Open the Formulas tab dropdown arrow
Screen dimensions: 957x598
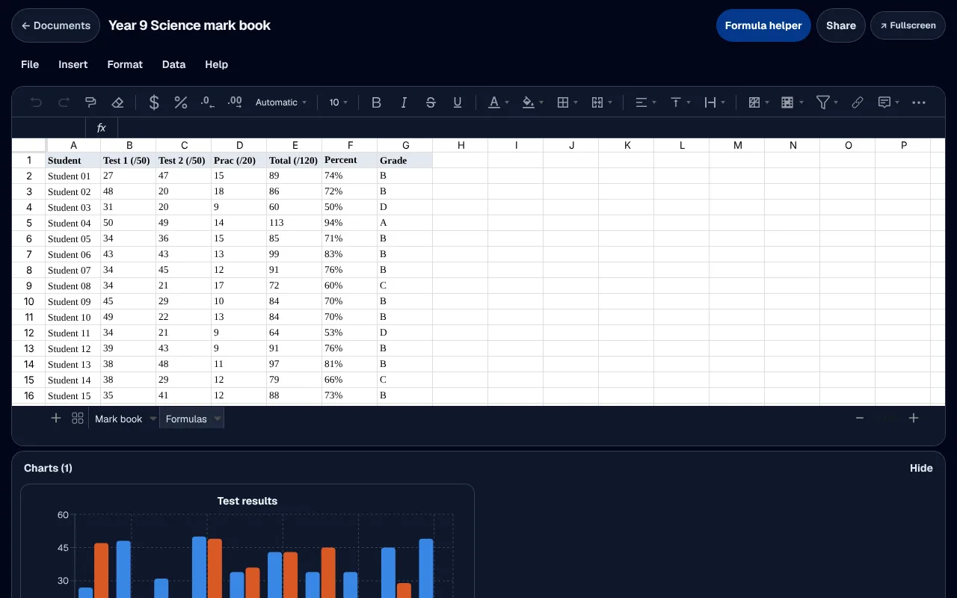218,419
